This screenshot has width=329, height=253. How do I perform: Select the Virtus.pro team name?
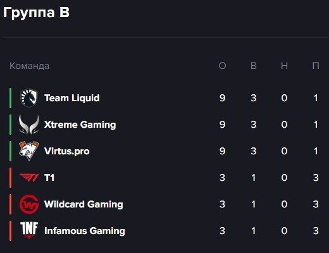pos(67,151)
